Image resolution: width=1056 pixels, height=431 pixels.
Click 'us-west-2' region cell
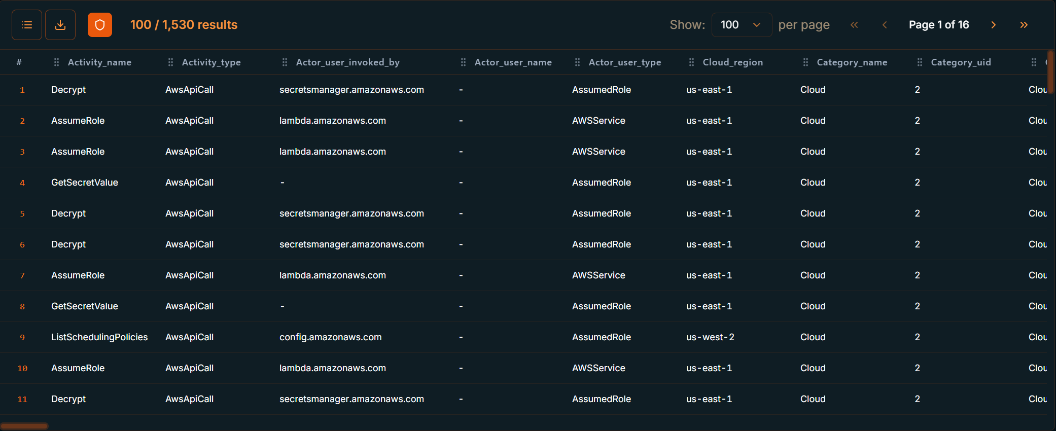click(x=710, y=337)
